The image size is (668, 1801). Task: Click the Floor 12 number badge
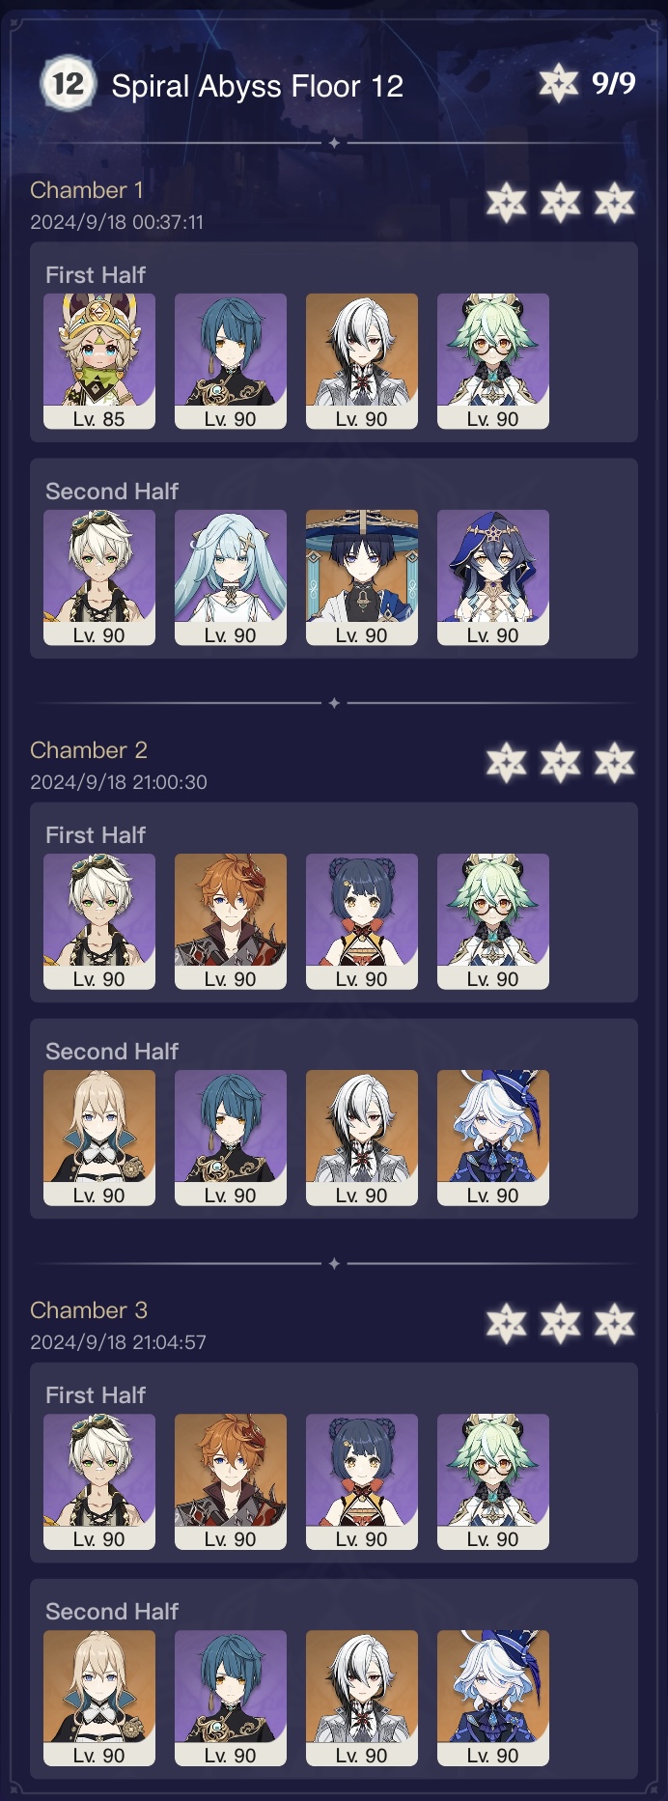click(x=68, y=84)
